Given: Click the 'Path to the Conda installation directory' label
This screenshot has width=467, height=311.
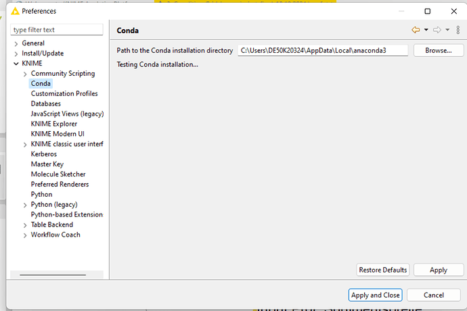Looking at the screenshot, I should click(x=175, y=50).
